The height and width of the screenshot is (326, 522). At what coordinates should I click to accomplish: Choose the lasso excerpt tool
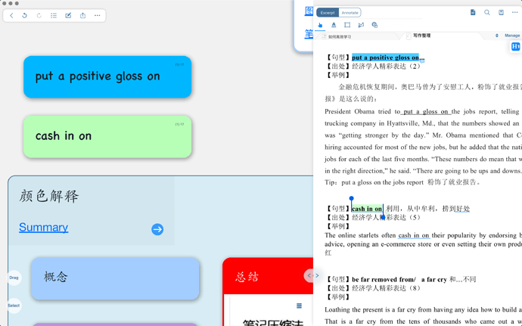pyautogui.click(x=361, y=25)
